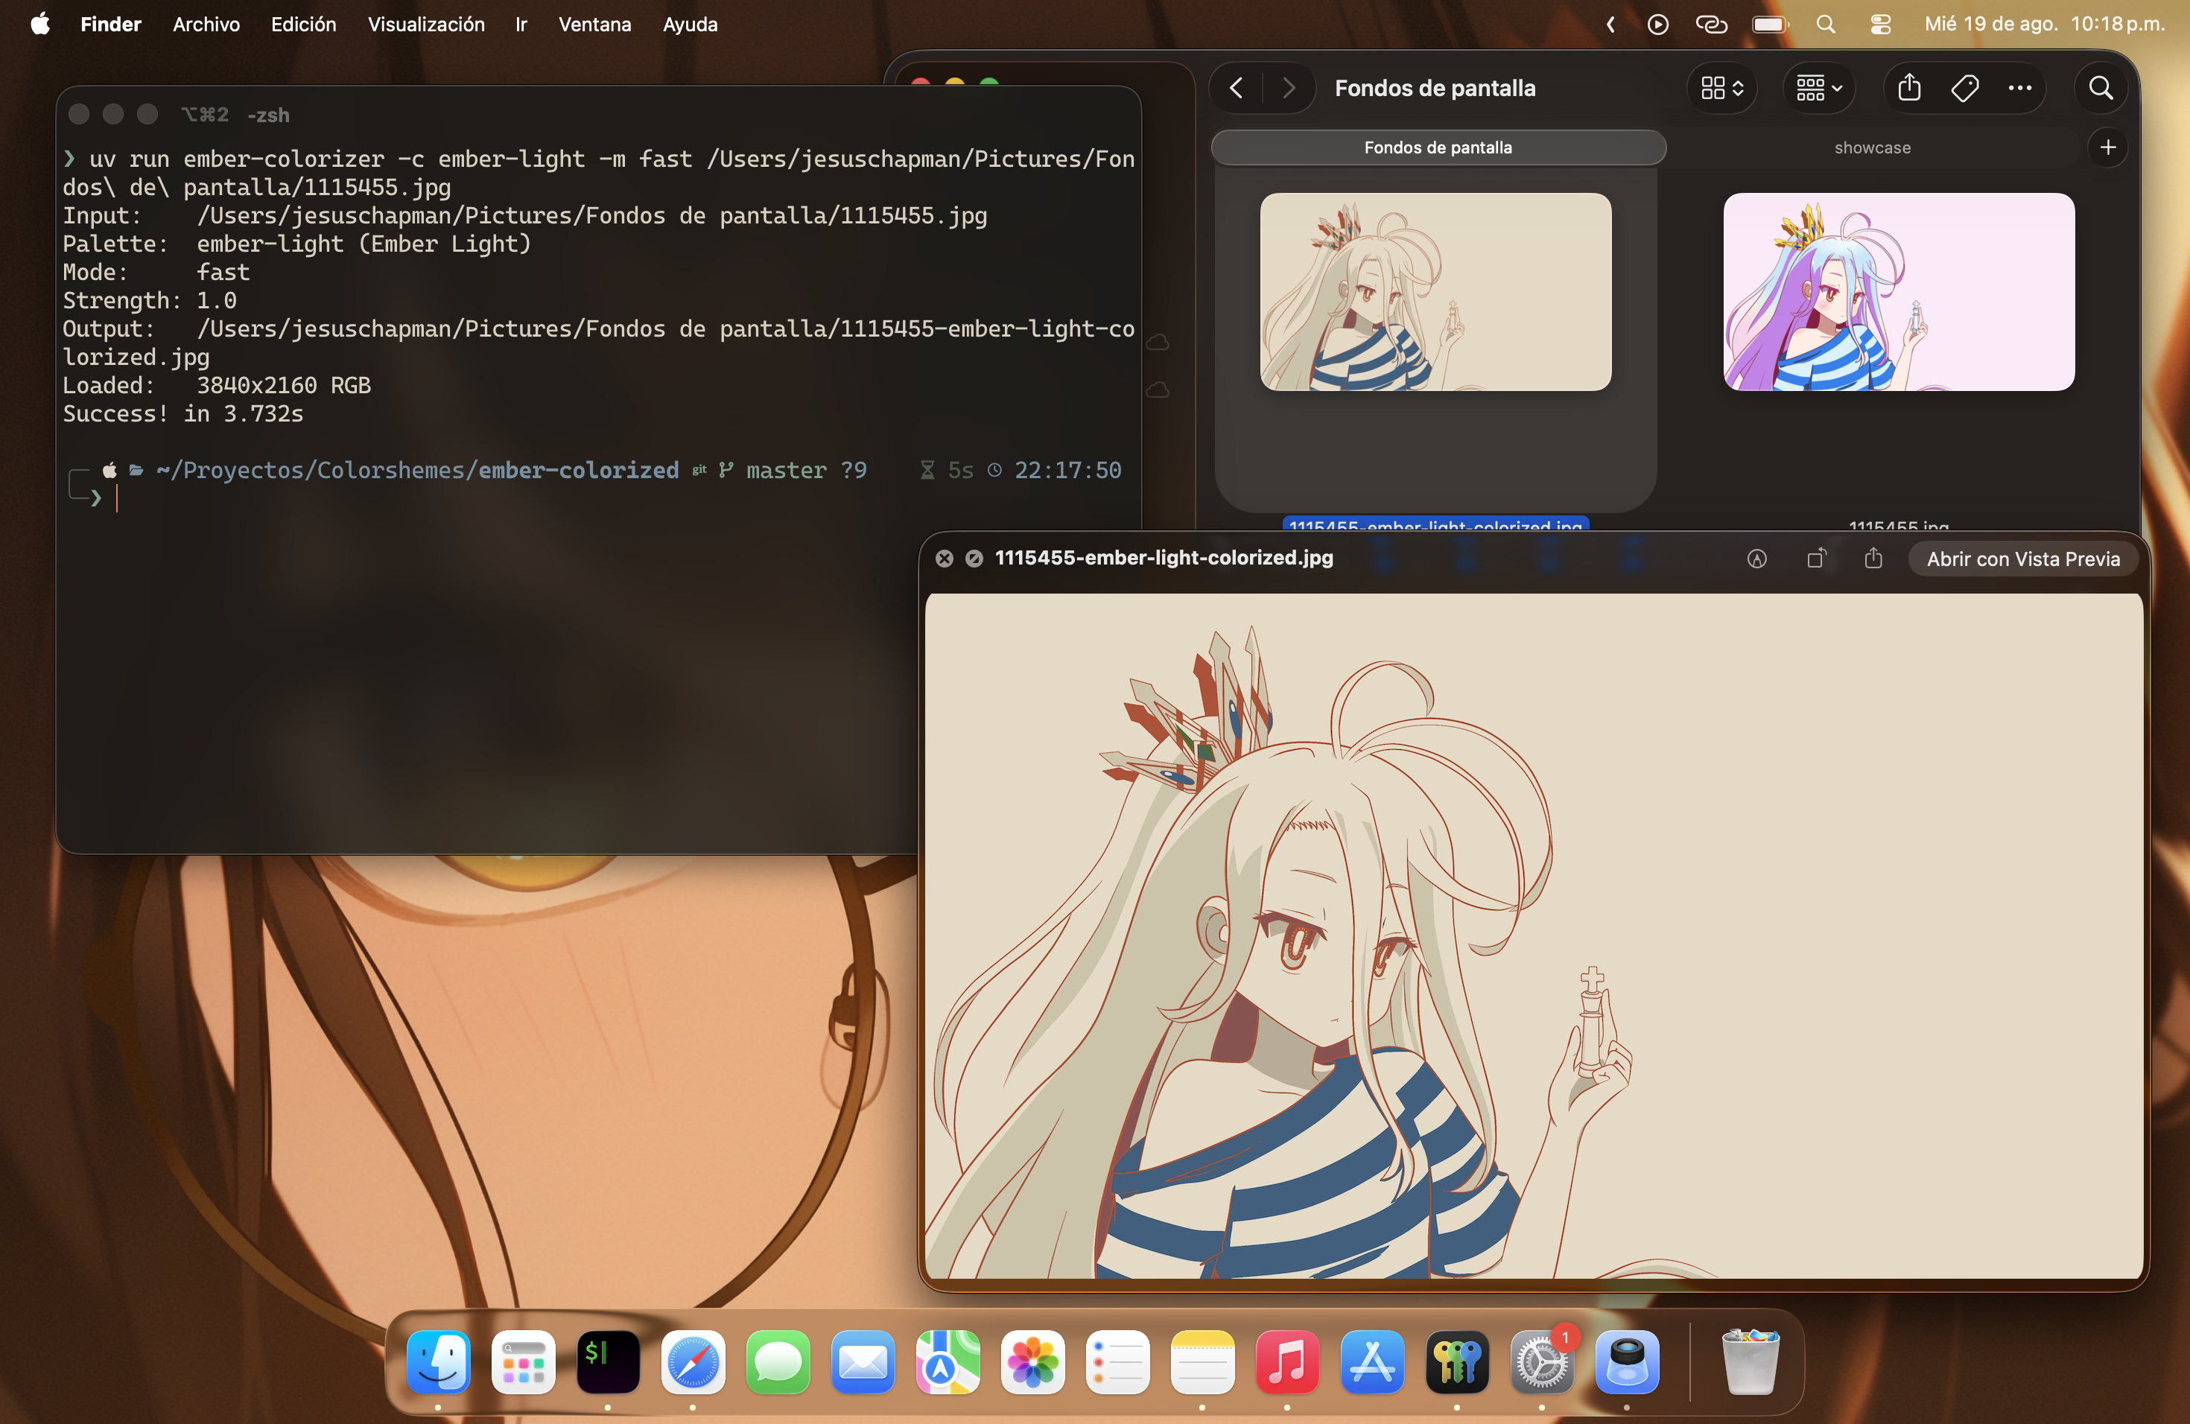Click the "Success! in 3.732s" terminal line
This screenshot has width=2190, height=1424.
(x=183, y=414)
